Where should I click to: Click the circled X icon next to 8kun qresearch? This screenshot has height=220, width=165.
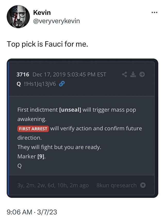pyautogui.click(x=143, y=185)
